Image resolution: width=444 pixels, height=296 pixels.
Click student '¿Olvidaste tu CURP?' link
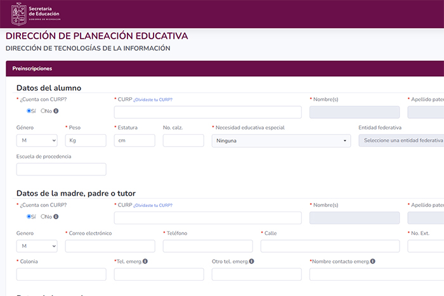(x=153, y=100)
